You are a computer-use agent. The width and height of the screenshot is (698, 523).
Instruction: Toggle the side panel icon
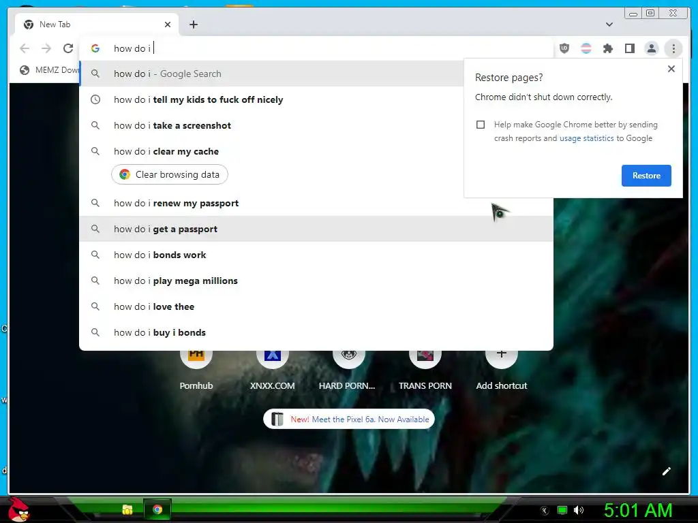pyautogui.click(x=630, y=48)
